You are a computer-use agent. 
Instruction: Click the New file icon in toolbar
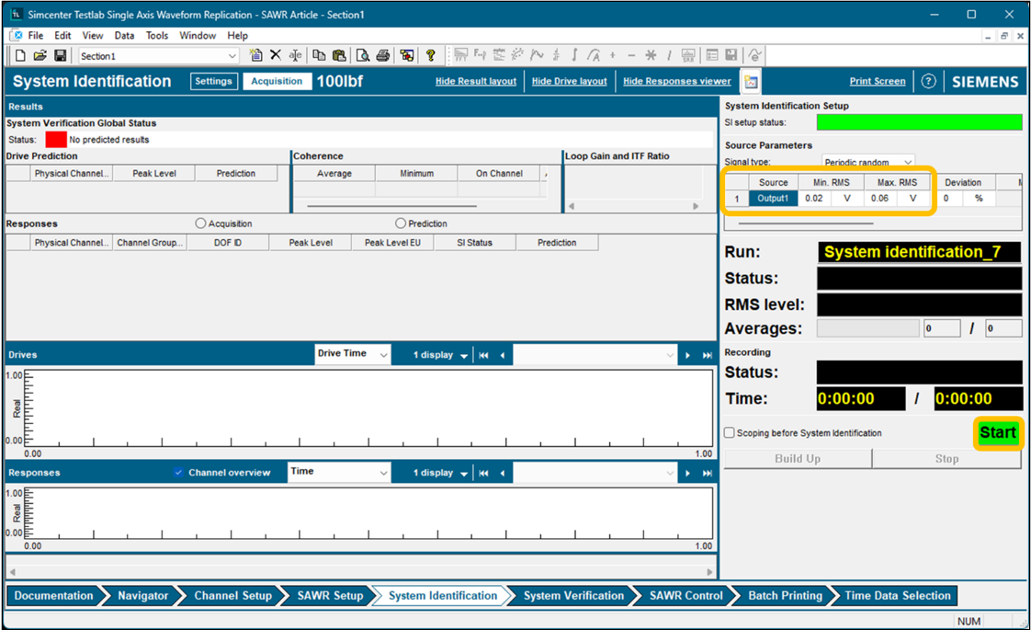coord(20,56)
